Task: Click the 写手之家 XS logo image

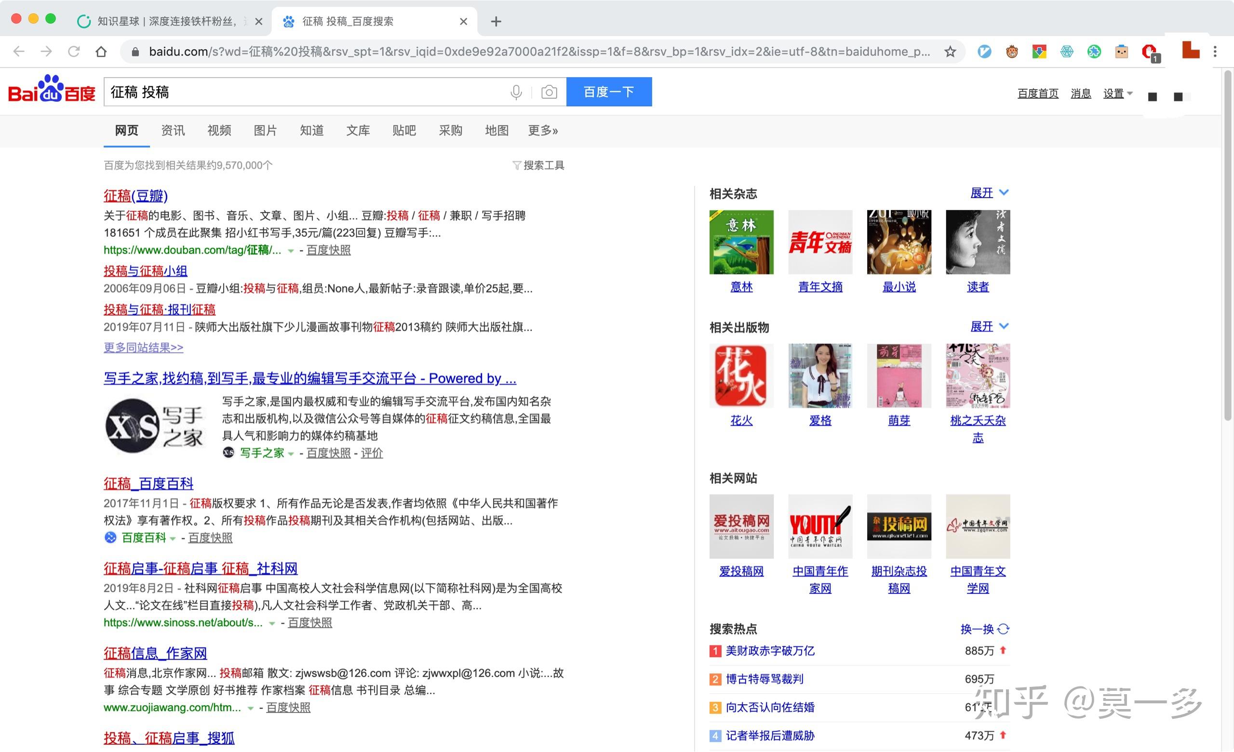Action: click(155, 426)
